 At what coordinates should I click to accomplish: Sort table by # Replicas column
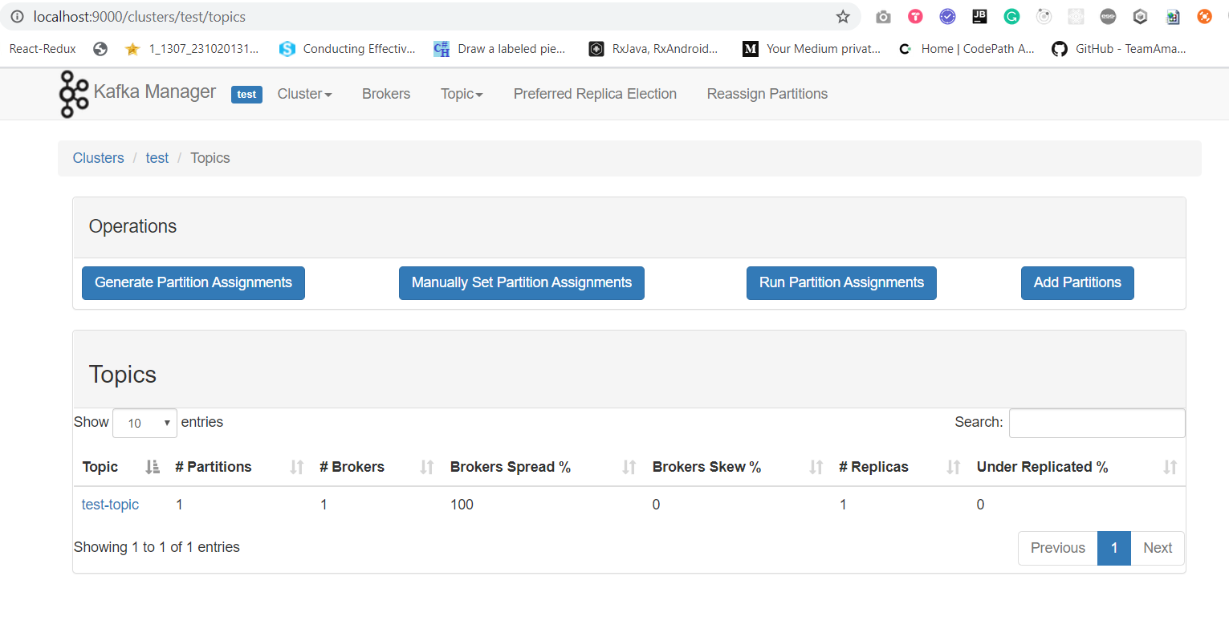900,467
